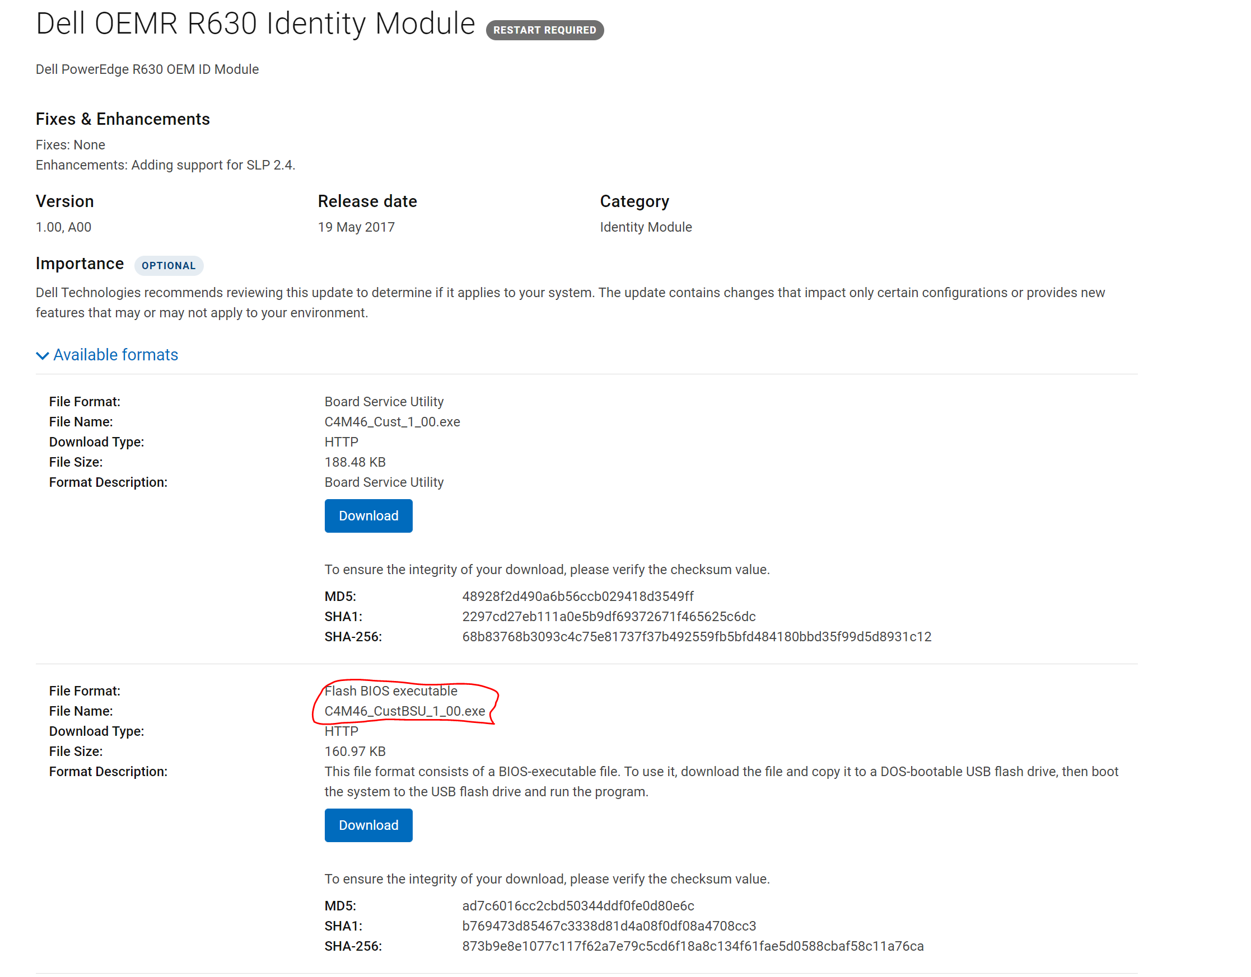Click the OPTIONAL importance badge
1251x977 pixels.
click(169, 266)
